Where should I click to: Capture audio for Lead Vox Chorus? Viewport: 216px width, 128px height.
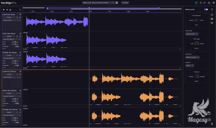[x=9, y=74]
